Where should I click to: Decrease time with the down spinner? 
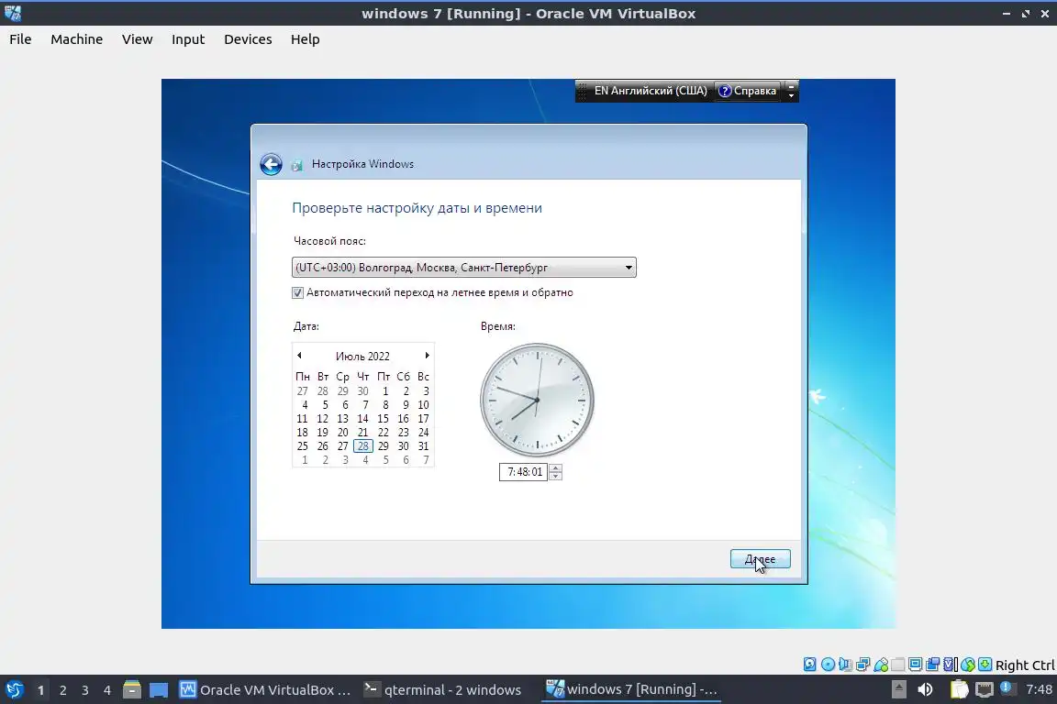click(x=555, y=477)
